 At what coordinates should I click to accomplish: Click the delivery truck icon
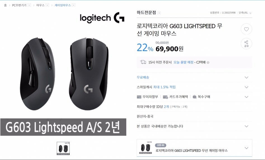click(143, 62)
